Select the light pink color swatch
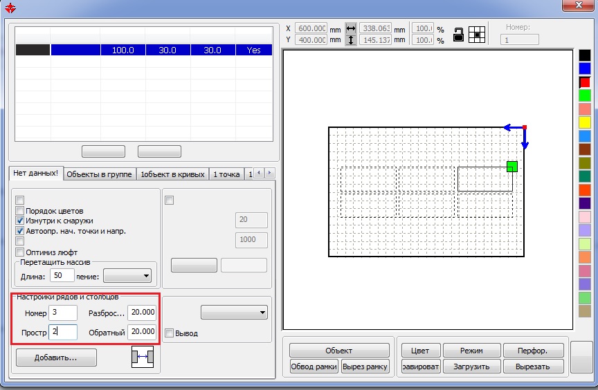The width and height of the screenshot is (598, 390). (585, 216)
